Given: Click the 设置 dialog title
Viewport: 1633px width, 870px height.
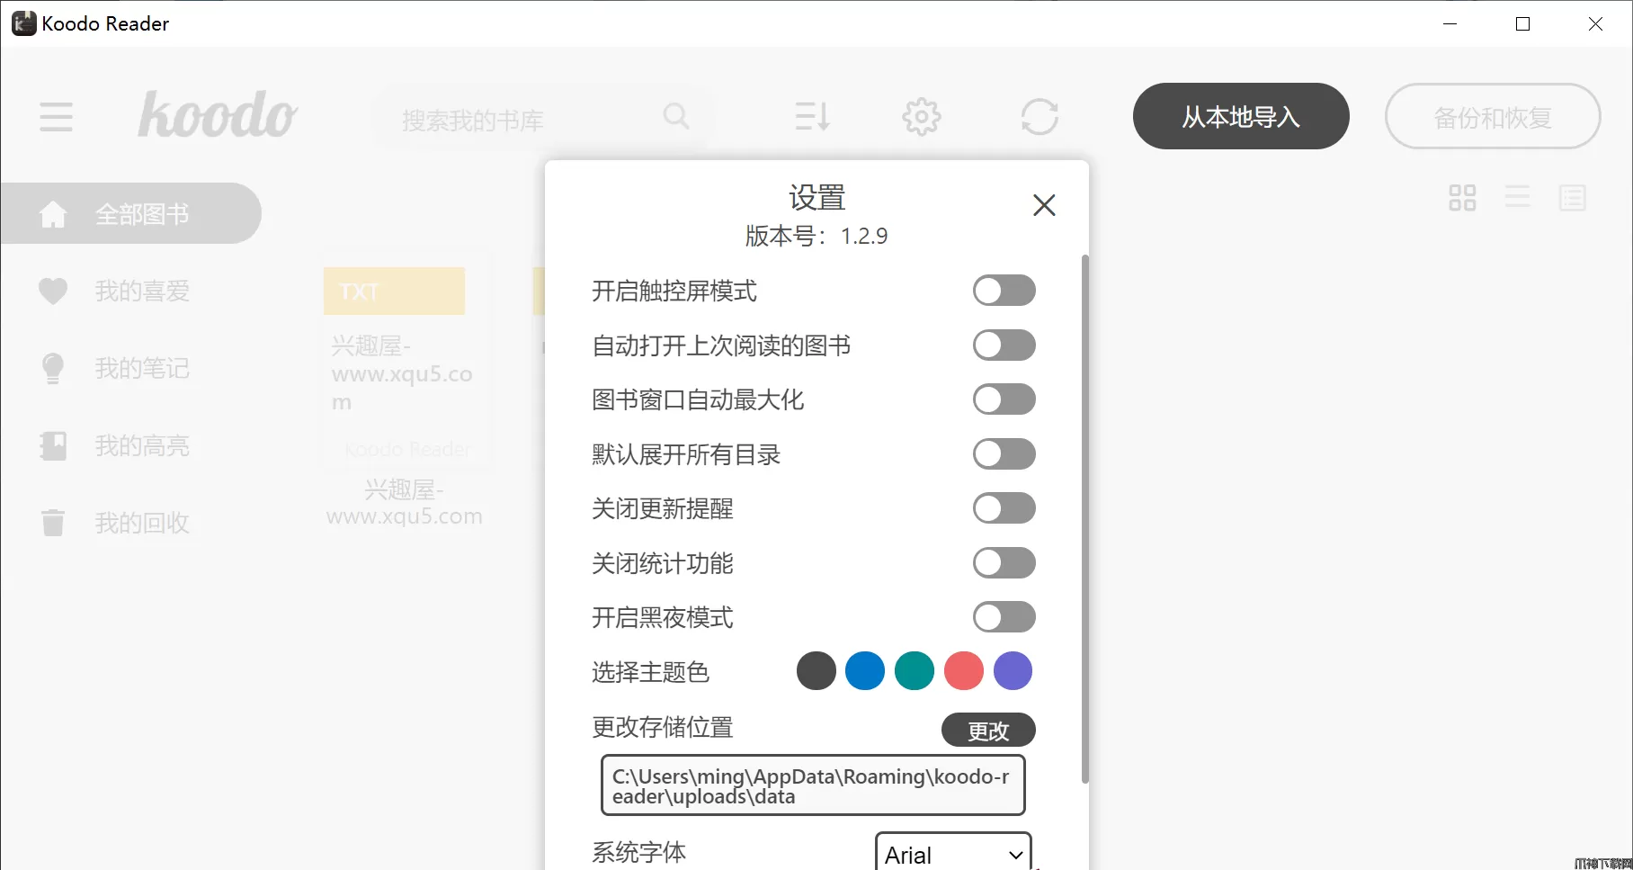Looking at the screenshot, I should (x=817, y=197).
